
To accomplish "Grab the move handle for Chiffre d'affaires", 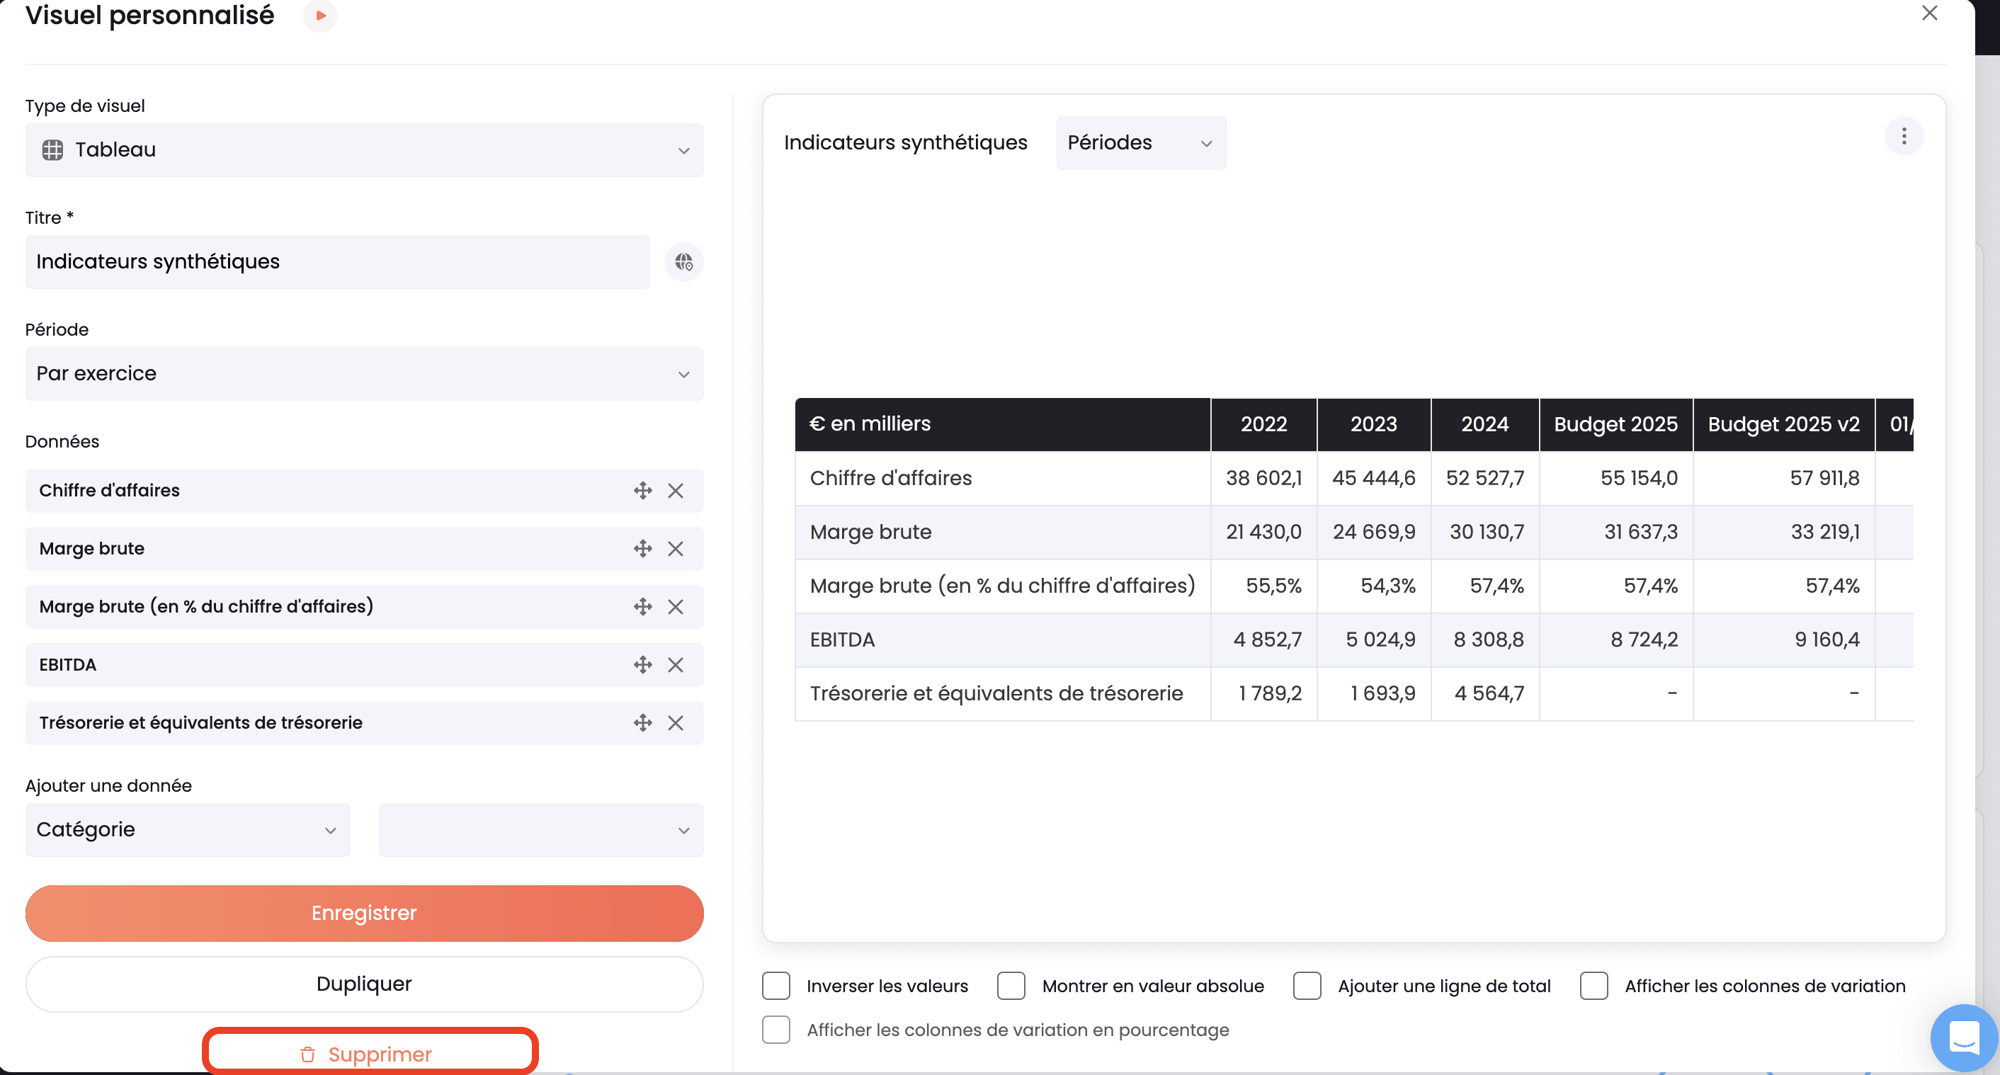I will pos(642,491).
